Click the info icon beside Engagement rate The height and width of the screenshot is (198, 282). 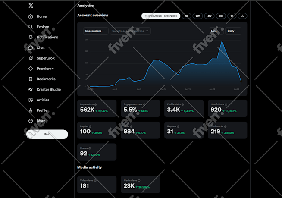click(x=144, y=104)
